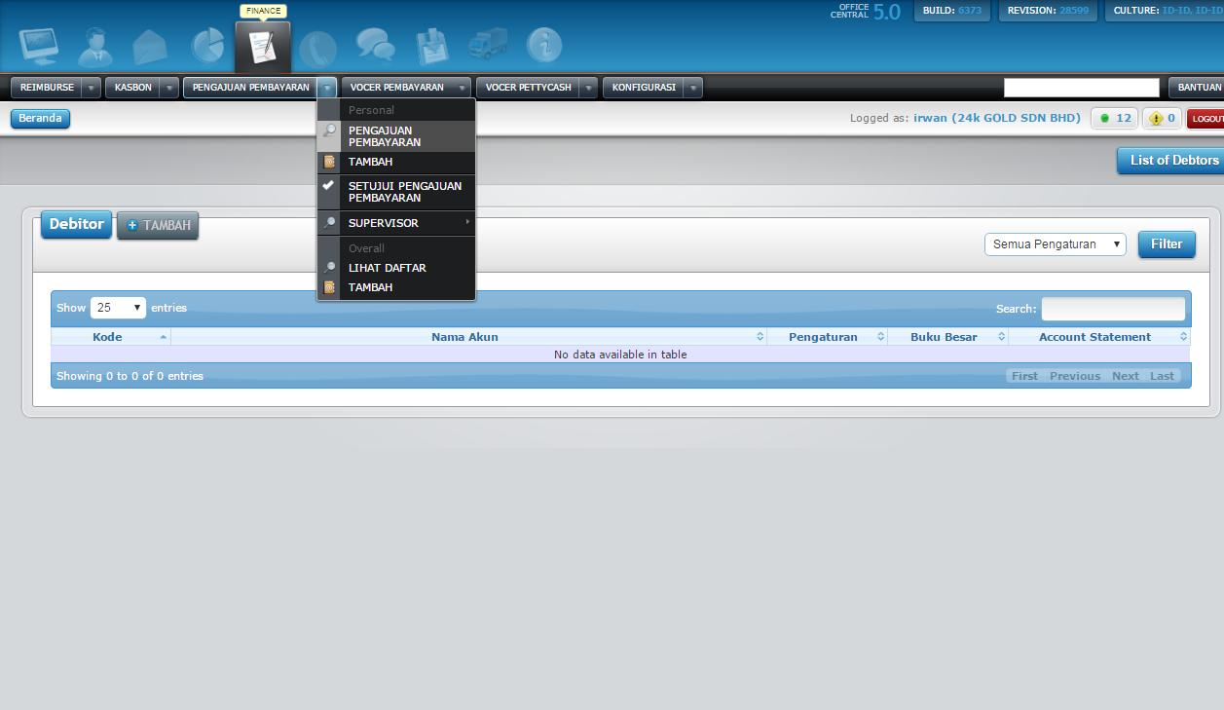Open the envelope mail module icon
The width and height of the screenshot is (1224, 710).
coord(150,46)
